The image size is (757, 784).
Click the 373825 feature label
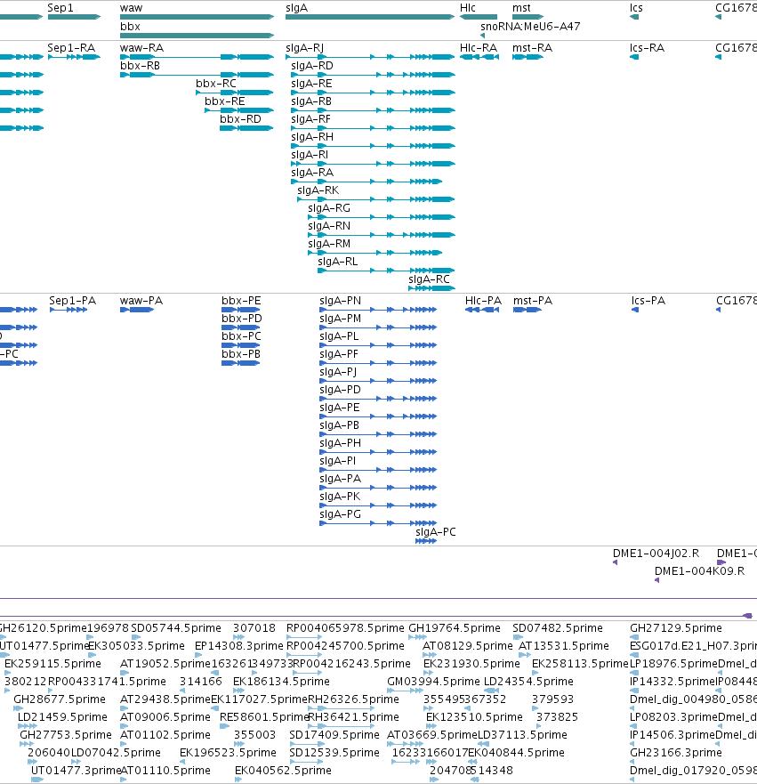(x=557, y=717)
